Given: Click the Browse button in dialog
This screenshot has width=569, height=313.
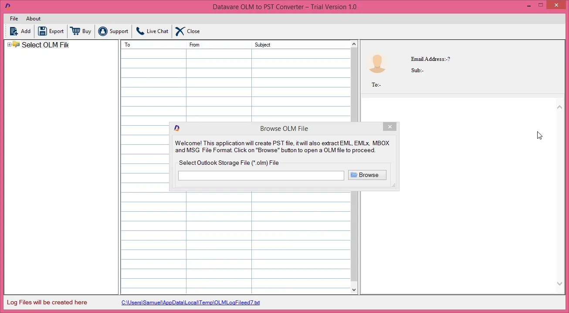Looking at the screenshot, I should (x=367, y=175).
